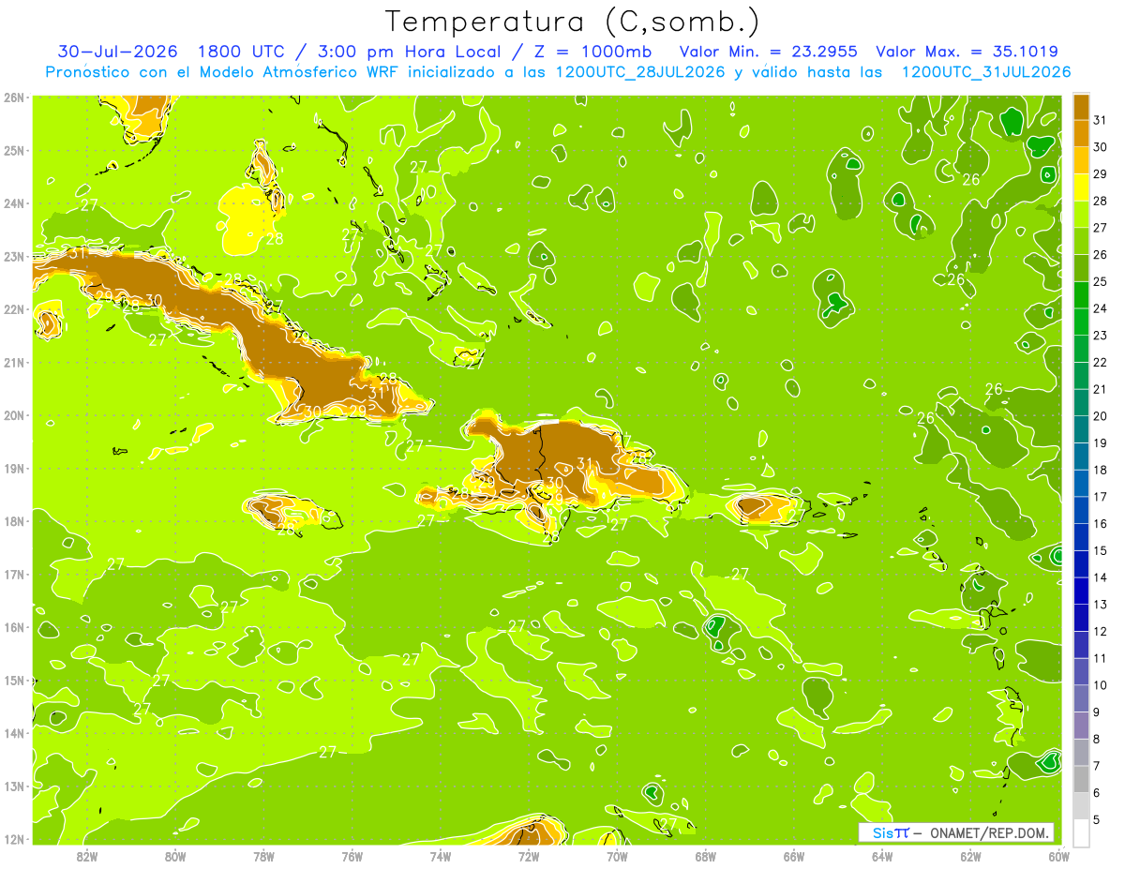The width and height of the screenshot is (1125, 869).
Task: Click the blue legend swatch between 15 and 16
Action: point(1081,537)
